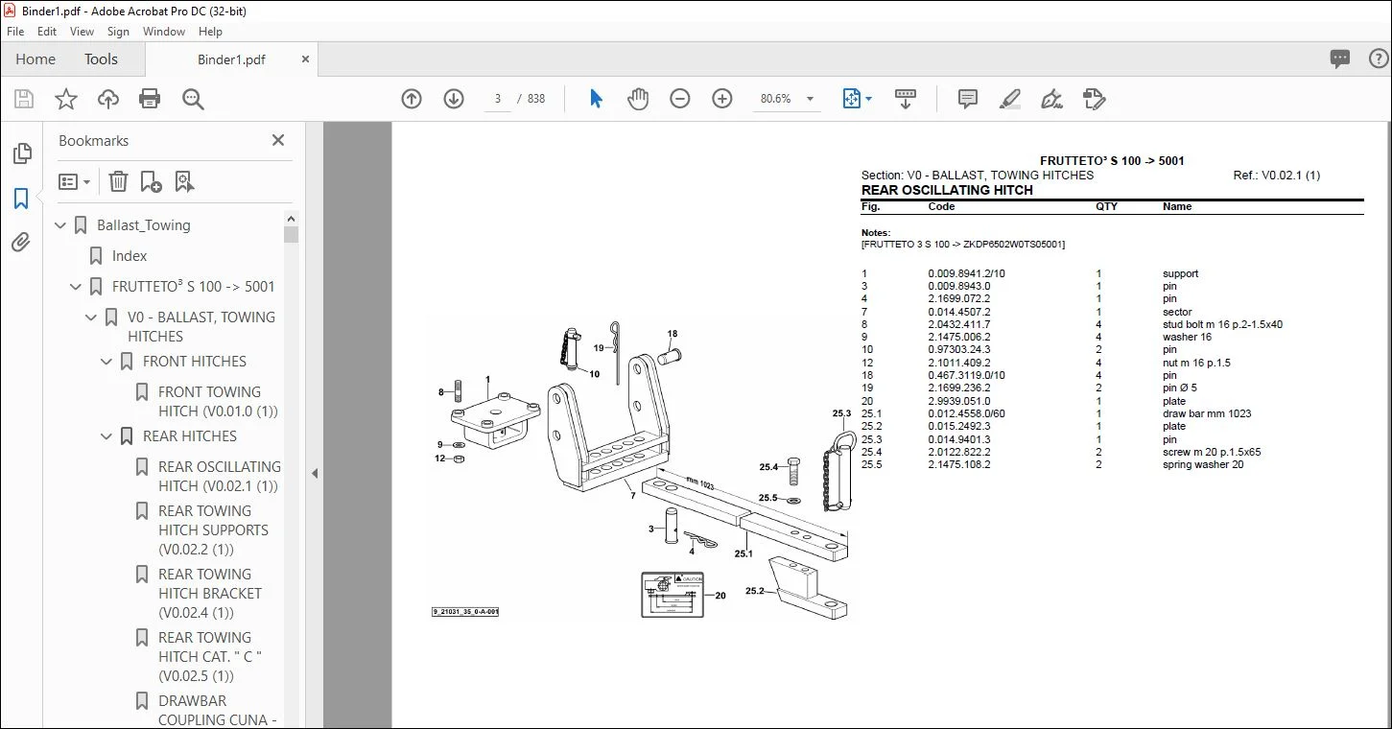Collapse the navigation pane with the side arrow
This screenshot has height=729, width=1392.
coord(314,473)
